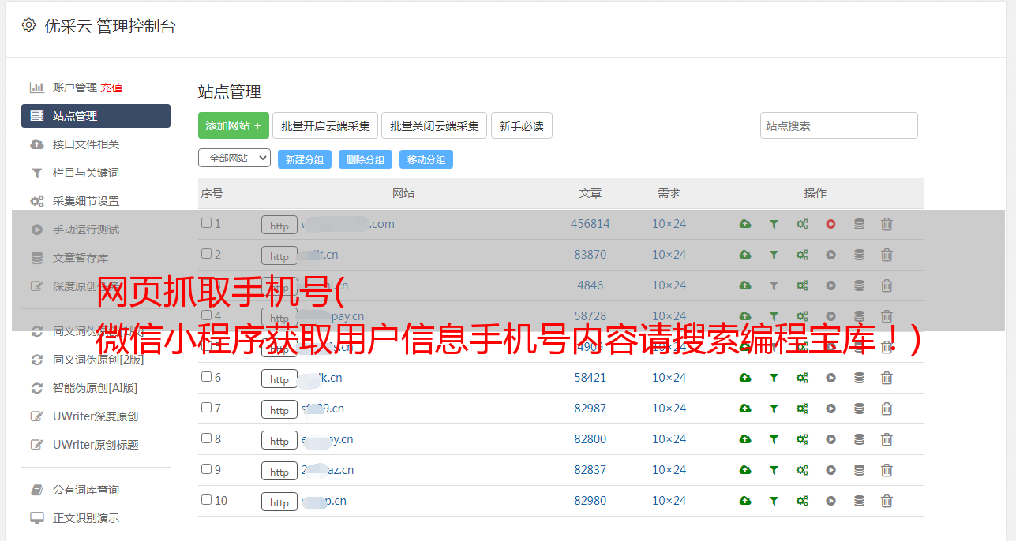Click the filter icon in row 83870
1016x541 pixels.
(x=774, y=255)
